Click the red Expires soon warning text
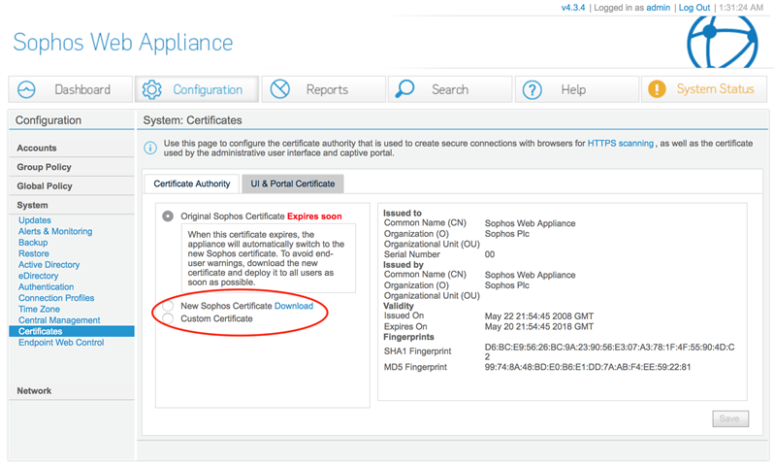Viewport: 775px width, 465px height. click(314, 216)
